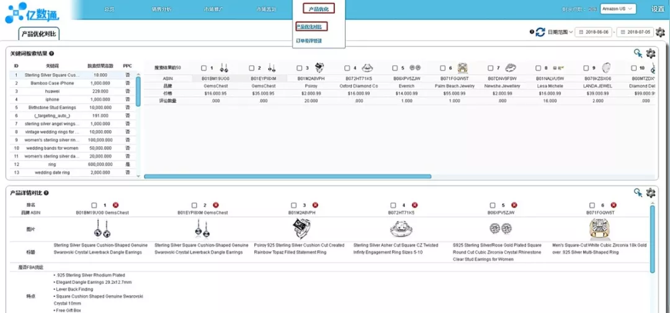Remove compared product 5 with red X
The image size is (670, 313).
coord(514,205)
